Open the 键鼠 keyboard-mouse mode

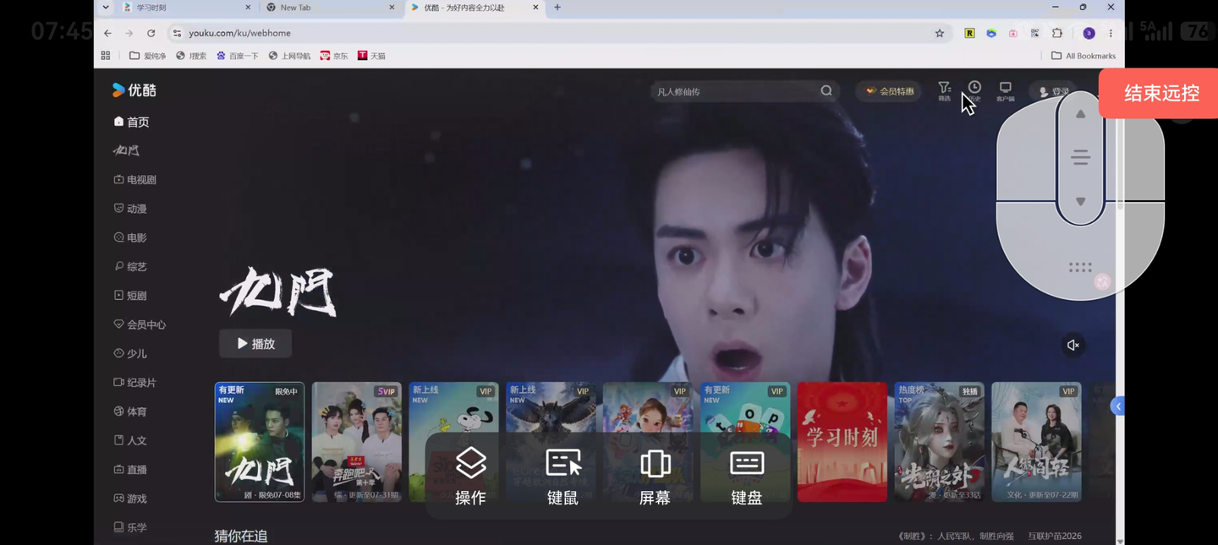tap(562, 477)
